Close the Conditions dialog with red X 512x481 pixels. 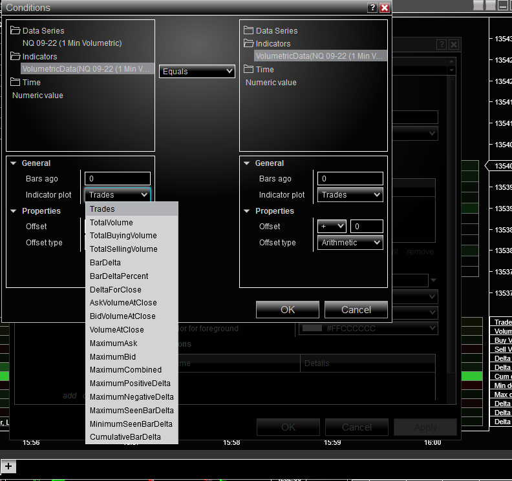[385, 8]
